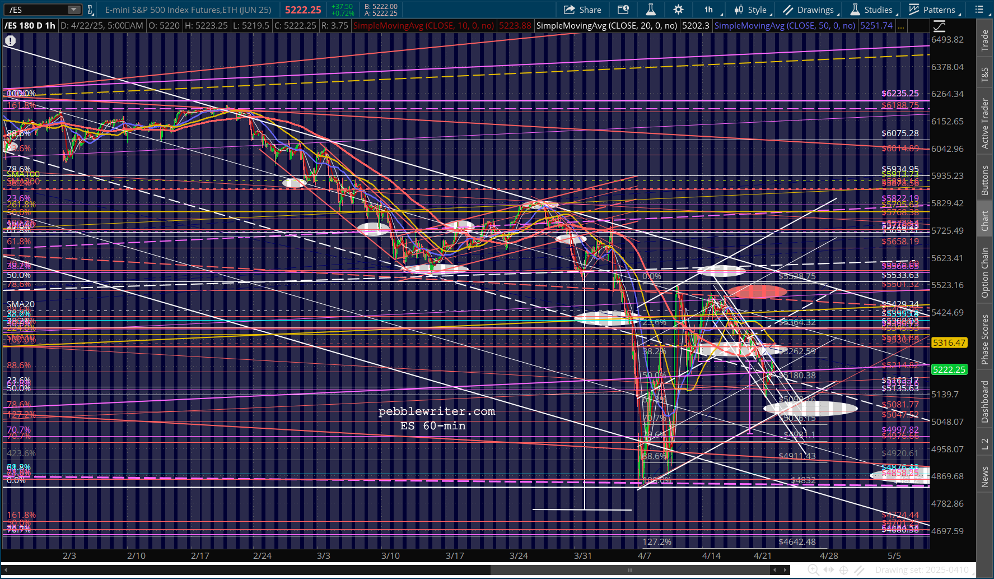This screenshot has width=994, height=579.
Task: Click the chart alert exclamation icon
Action: click(x=10, y=40)
